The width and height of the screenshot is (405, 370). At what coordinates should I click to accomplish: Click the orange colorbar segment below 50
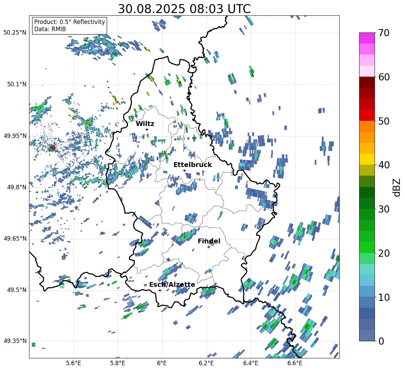[x=367, y=126]
